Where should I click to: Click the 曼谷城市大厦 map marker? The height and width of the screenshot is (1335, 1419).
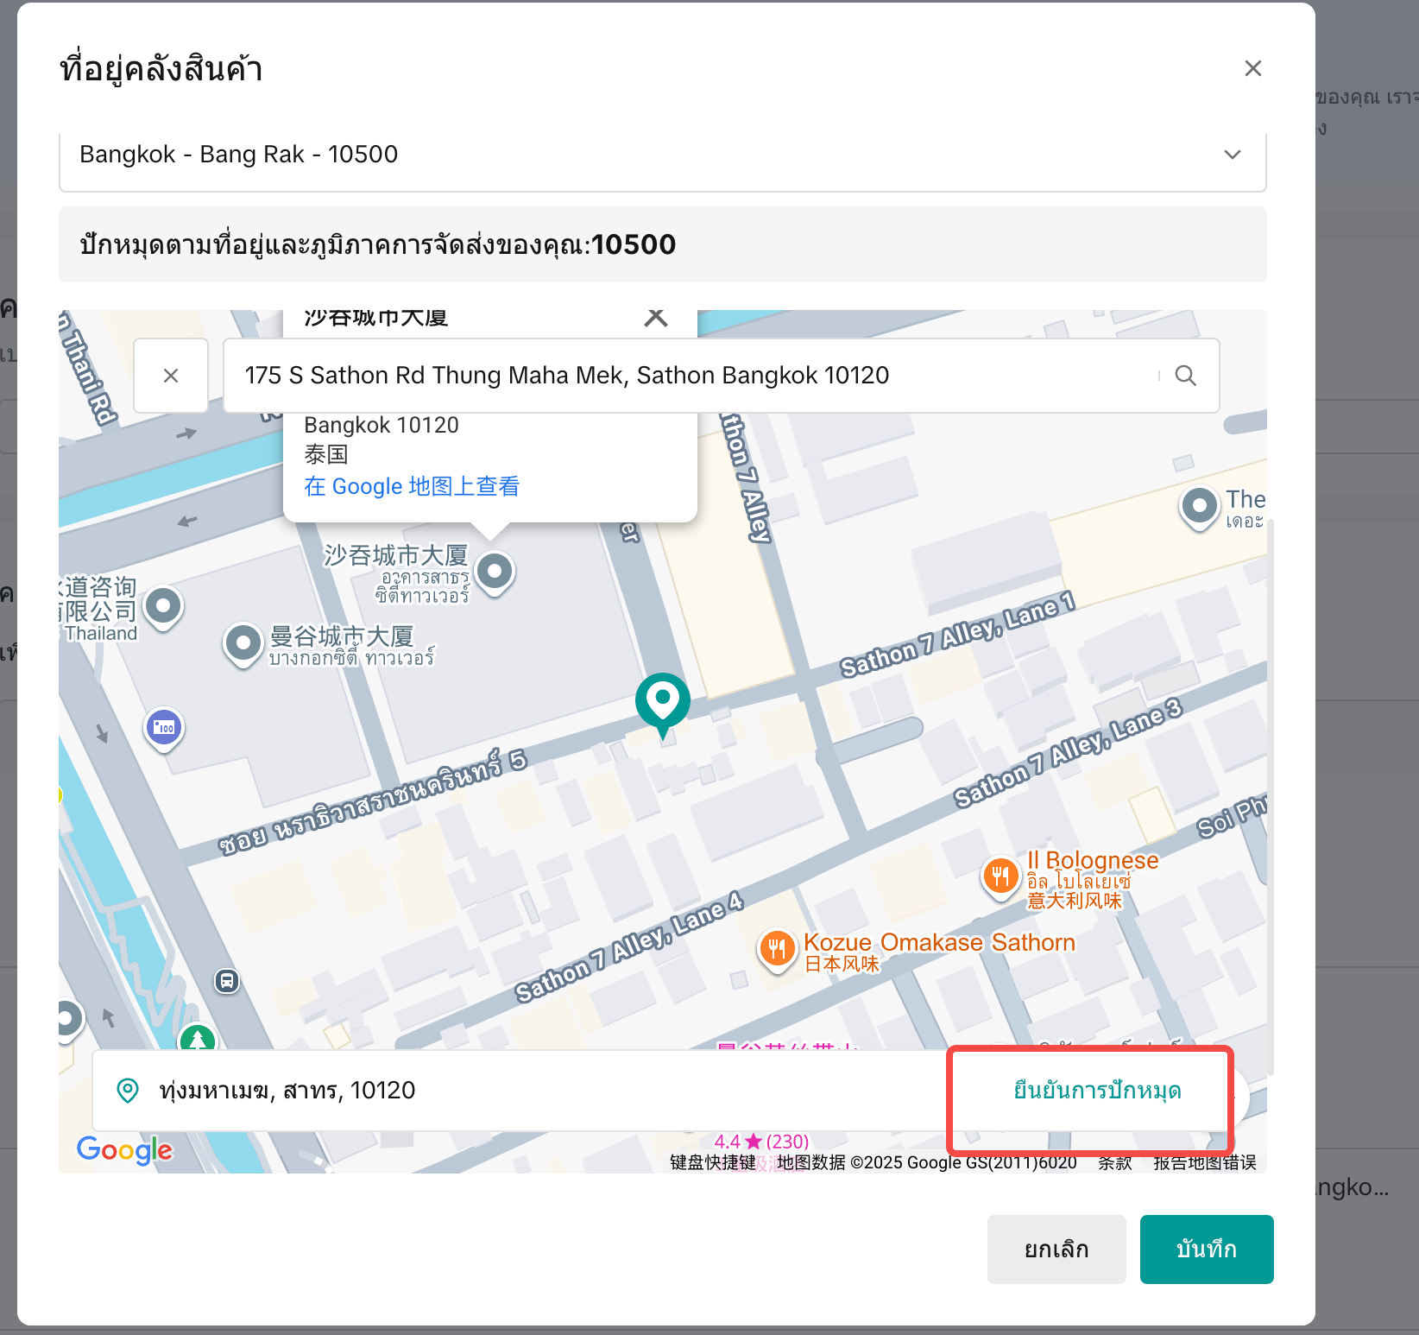[x=243, y=644]
